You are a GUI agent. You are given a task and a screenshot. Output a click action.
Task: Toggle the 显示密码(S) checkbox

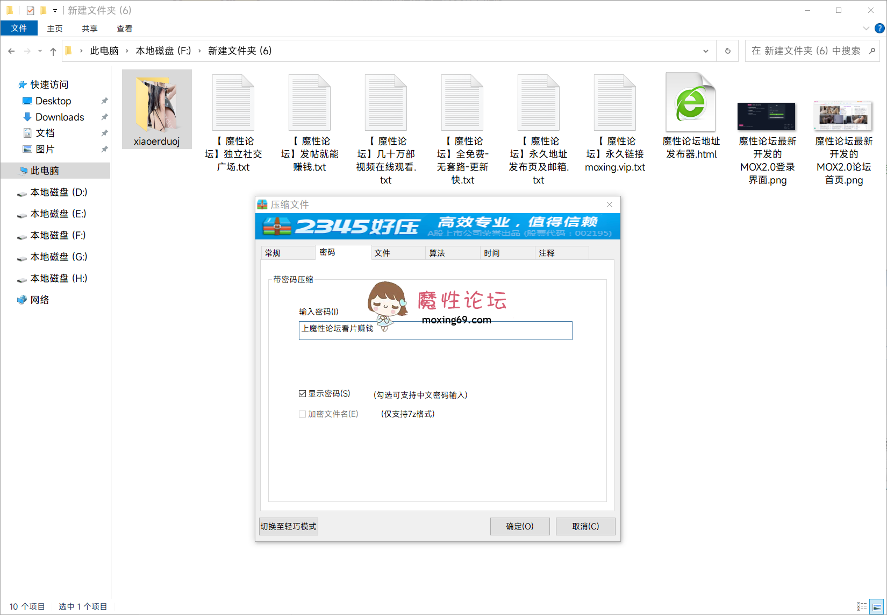(302, 394)
